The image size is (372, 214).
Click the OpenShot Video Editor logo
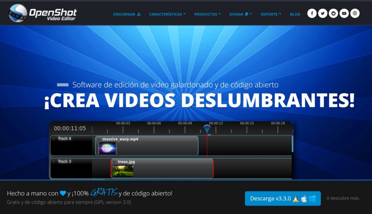click(43, 13)
